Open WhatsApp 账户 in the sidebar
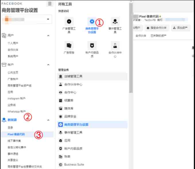The height and width of the screenshot is (169, 195). (17, 111)
